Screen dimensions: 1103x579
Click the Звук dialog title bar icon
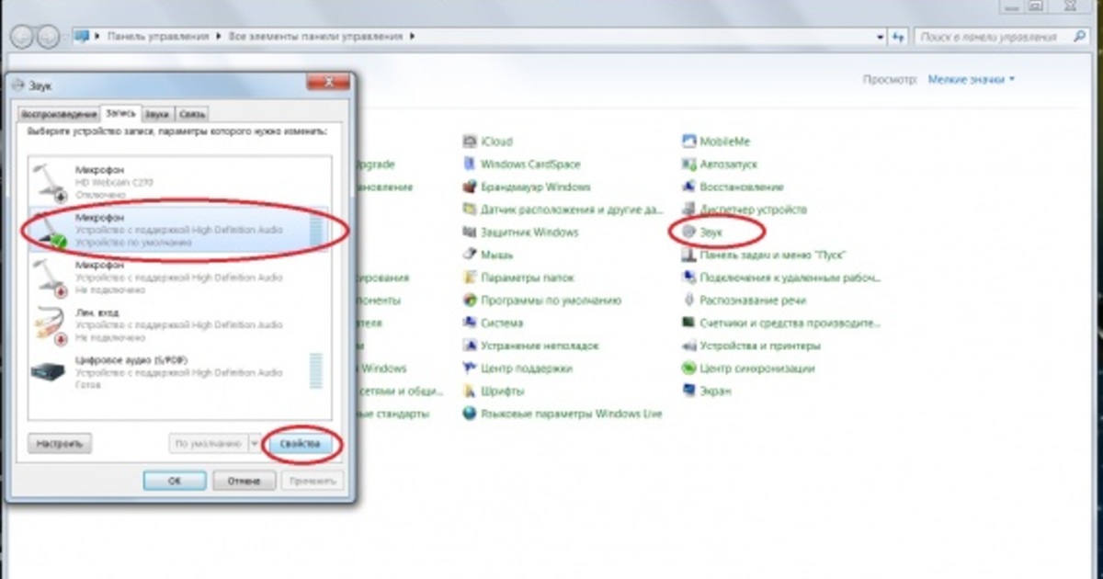point(19,85)
